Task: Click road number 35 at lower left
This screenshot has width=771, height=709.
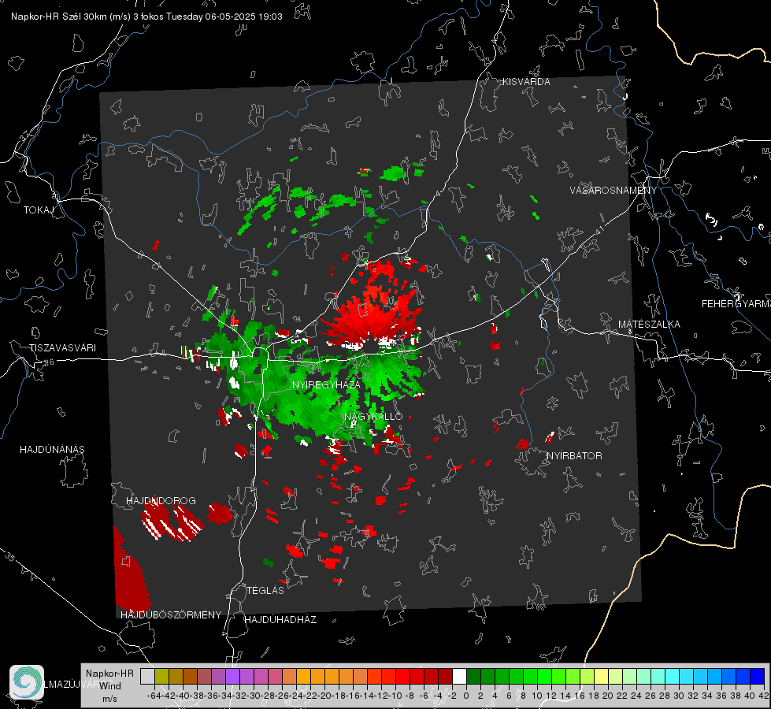Action: 10,557
